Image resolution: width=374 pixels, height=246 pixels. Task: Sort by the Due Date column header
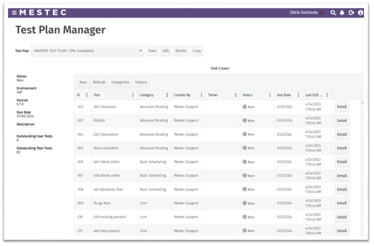click(283, 95)
